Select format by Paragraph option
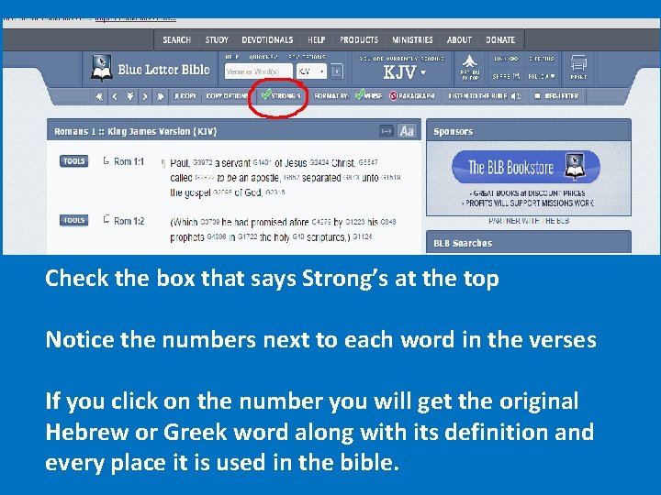661x495 pixels. pos(411,96)
